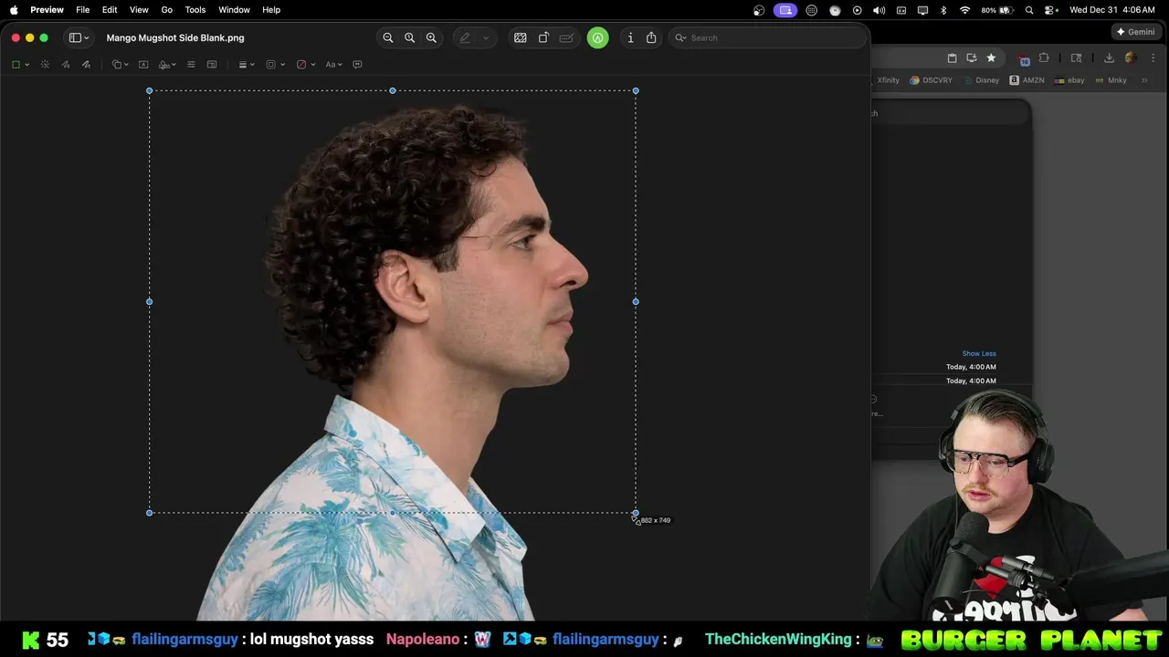
Task: Insert a text box with Text tool
Action: (x=143, y=65)
